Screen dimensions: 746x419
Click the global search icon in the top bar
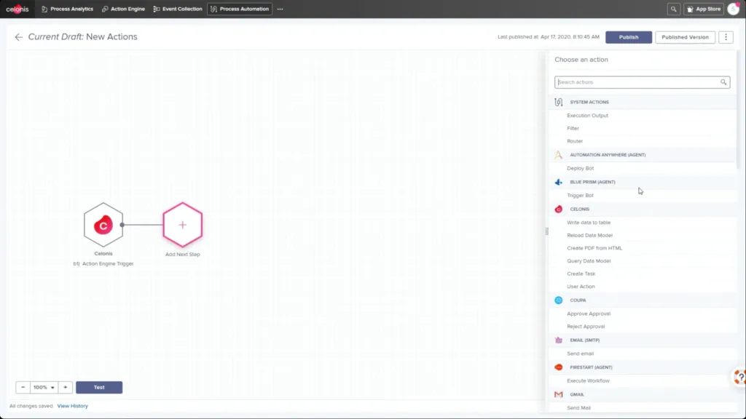[x=673, y=9]
